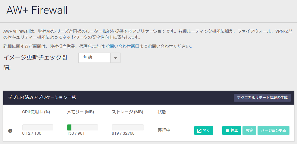The width and height of the screenshot is (297, 144).
Task: Click the 実行中 status text
Action: tap(164, 130)
